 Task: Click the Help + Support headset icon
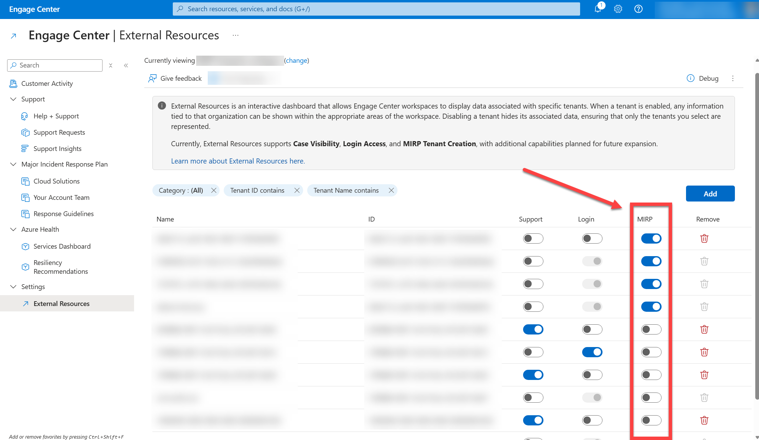(24, 116)
